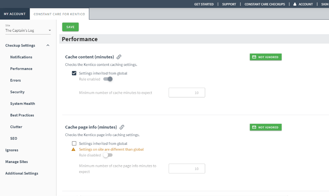This screenshot has width=329, height=196.
Task: Click 'Checks the Kentico page info caching settings.' text
Action: 102,135
